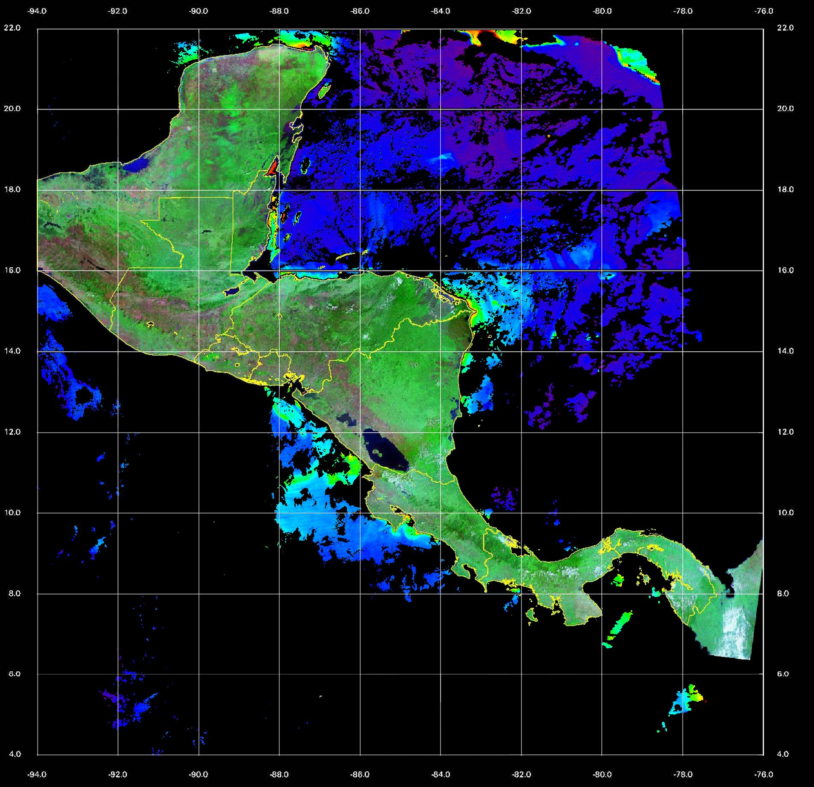This screenshot has height=787, width=814.
Task: Click the -80.0 label on the bottom axis
Action: point(602,774)
